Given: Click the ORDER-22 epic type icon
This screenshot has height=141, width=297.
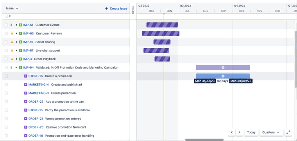Looking at the screenshot, I should click(x=26, y=102).
